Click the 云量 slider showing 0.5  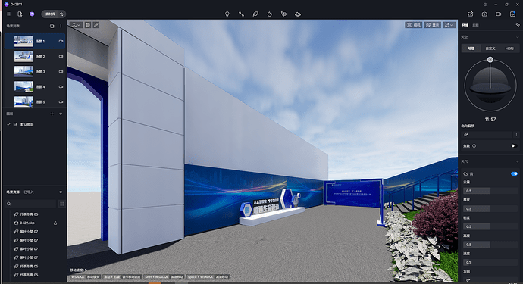pos(490,191)
